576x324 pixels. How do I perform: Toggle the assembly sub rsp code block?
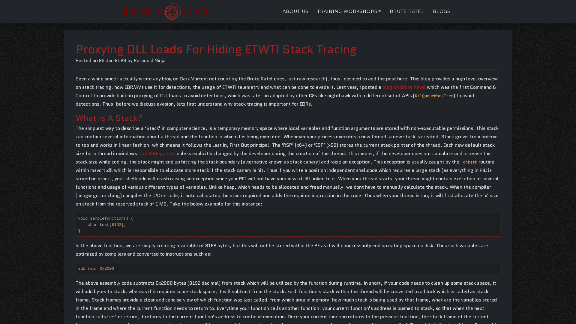coord(288,268)
